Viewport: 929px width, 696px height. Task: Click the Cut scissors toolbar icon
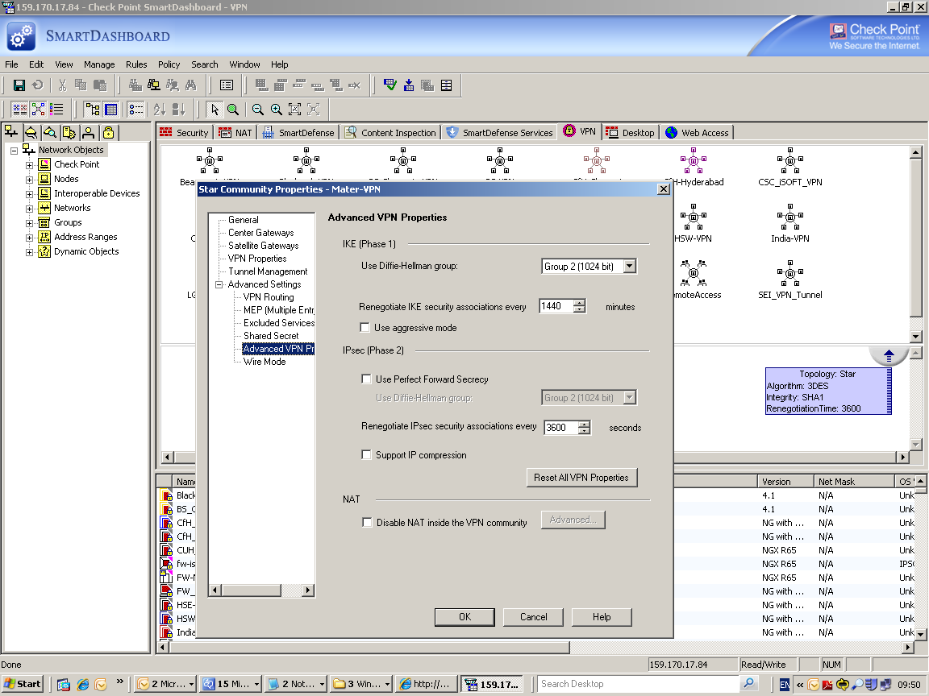[62, 85]
